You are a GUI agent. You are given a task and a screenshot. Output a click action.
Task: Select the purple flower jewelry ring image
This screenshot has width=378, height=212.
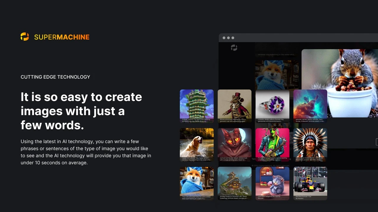272,106
